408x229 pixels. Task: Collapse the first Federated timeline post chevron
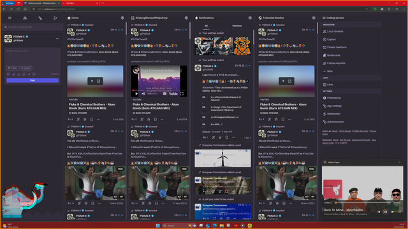313,30
